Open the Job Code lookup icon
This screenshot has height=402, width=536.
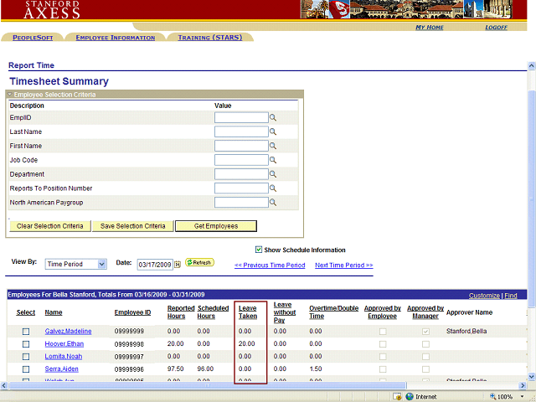coord(272,160)
